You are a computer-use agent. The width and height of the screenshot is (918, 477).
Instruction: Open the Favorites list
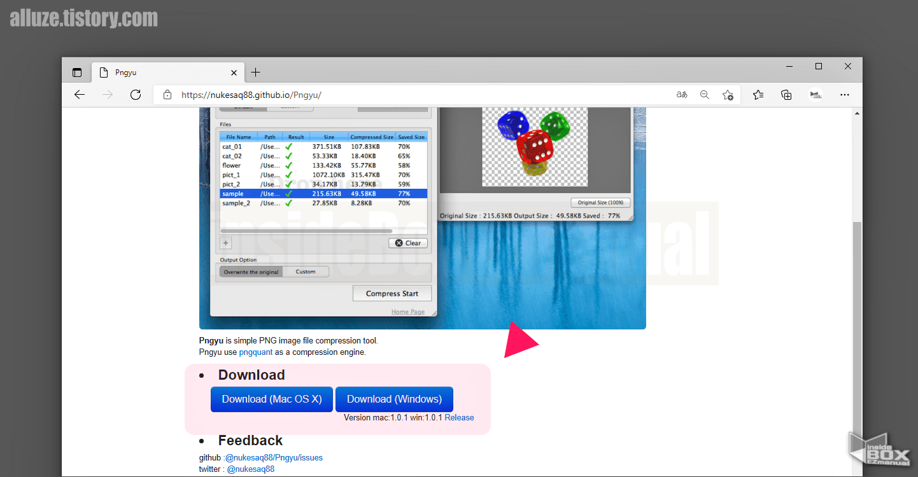click(758, 95)
